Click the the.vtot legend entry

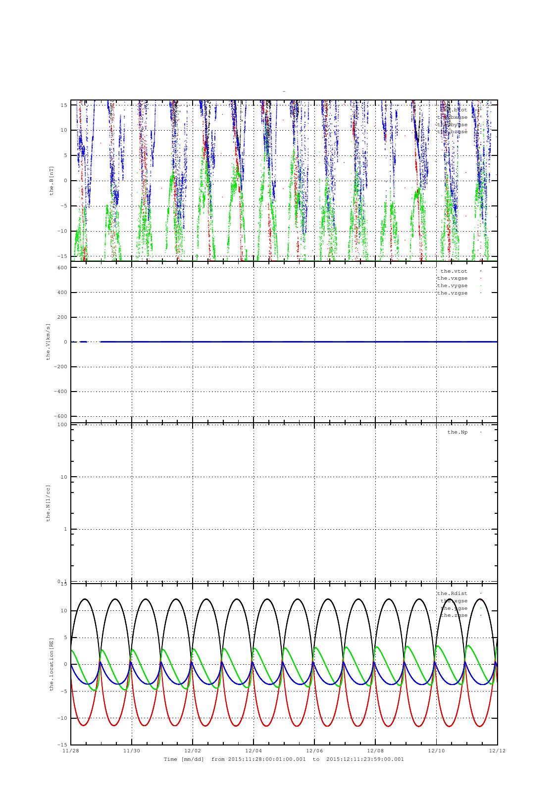pos(454,271)
